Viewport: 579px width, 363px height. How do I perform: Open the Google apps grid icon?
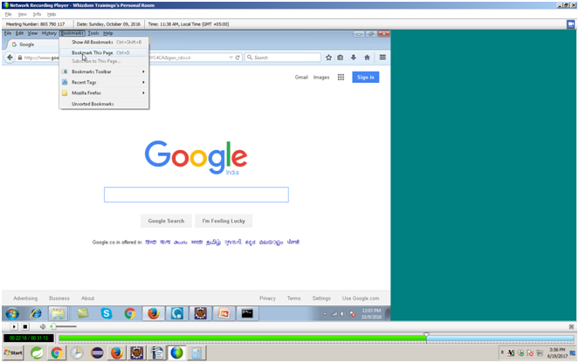pyautogui.click(x=341, y=77)
